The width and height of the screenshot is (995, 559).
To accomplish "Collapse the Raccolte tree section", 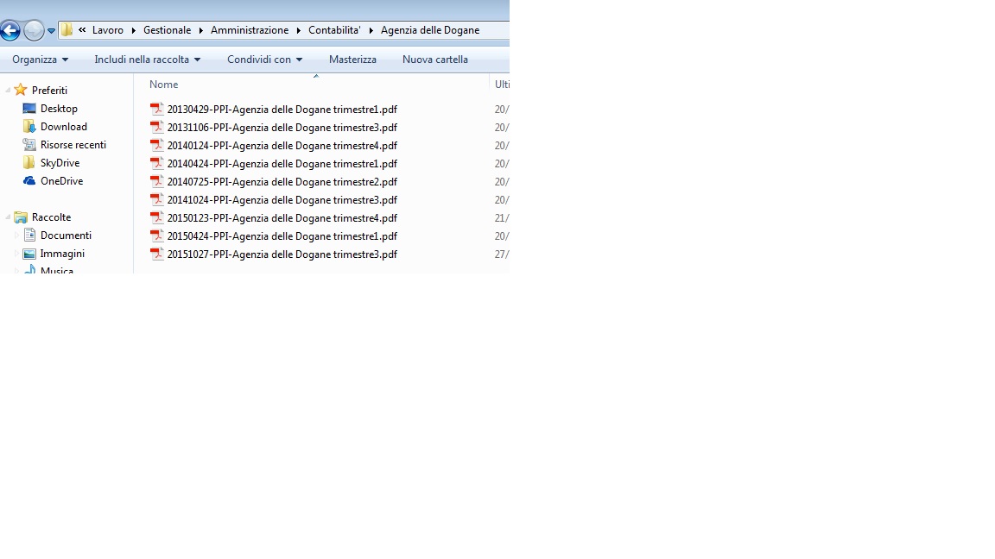I will (x=8, y=217).
